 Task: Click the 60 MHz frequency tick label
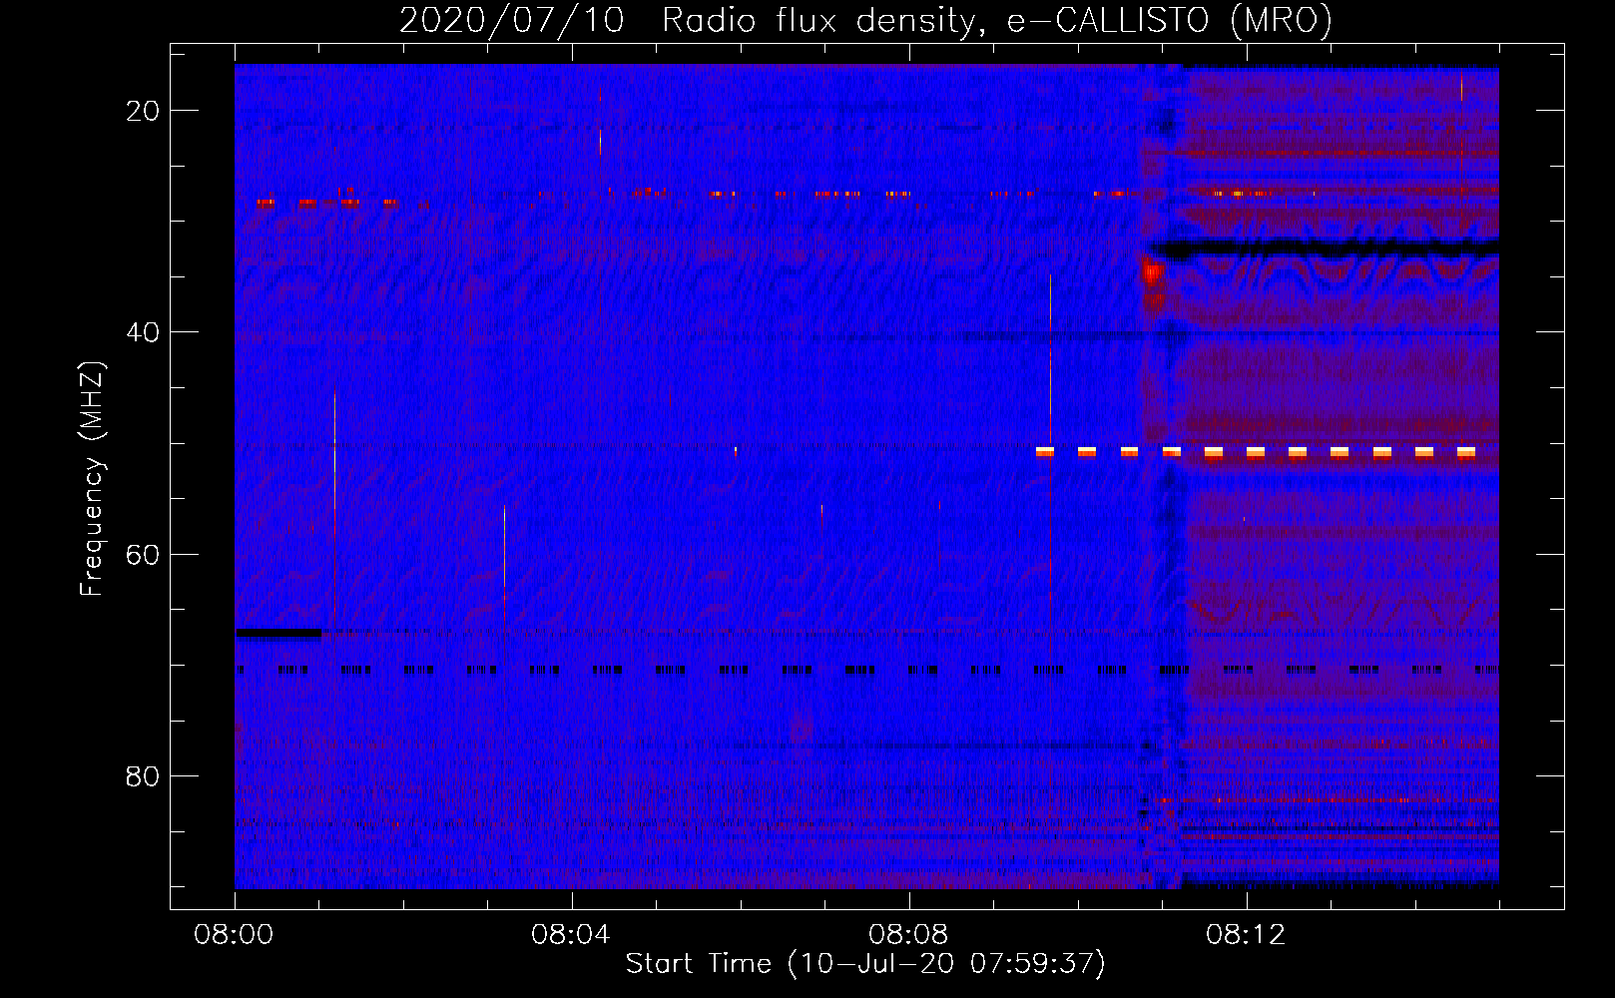(x=144, y=554)
